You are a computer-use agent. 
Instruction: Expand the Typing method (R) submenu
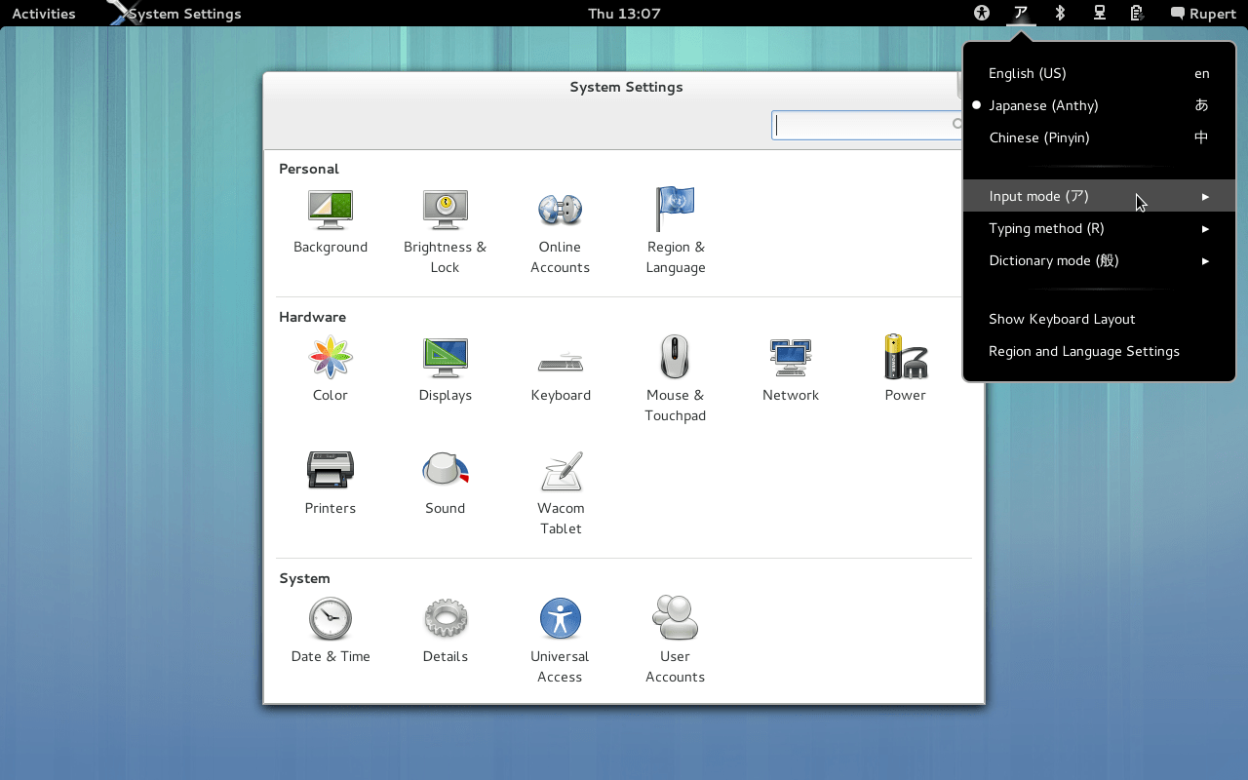click(x=1099, y=228)
